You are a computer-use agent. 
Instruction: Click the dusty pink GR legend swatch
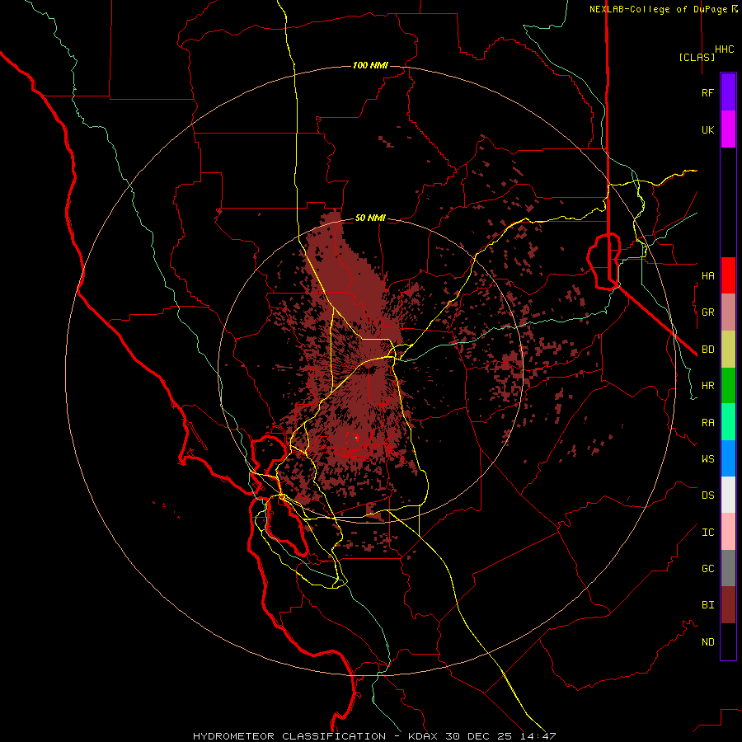728,312
